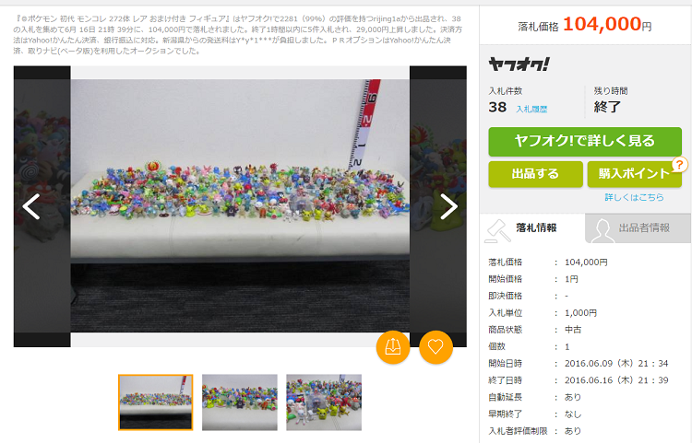The height and width of the screenshot is (443, 692).
Task: Show next image with right arrow
Action: pos(448,206)
